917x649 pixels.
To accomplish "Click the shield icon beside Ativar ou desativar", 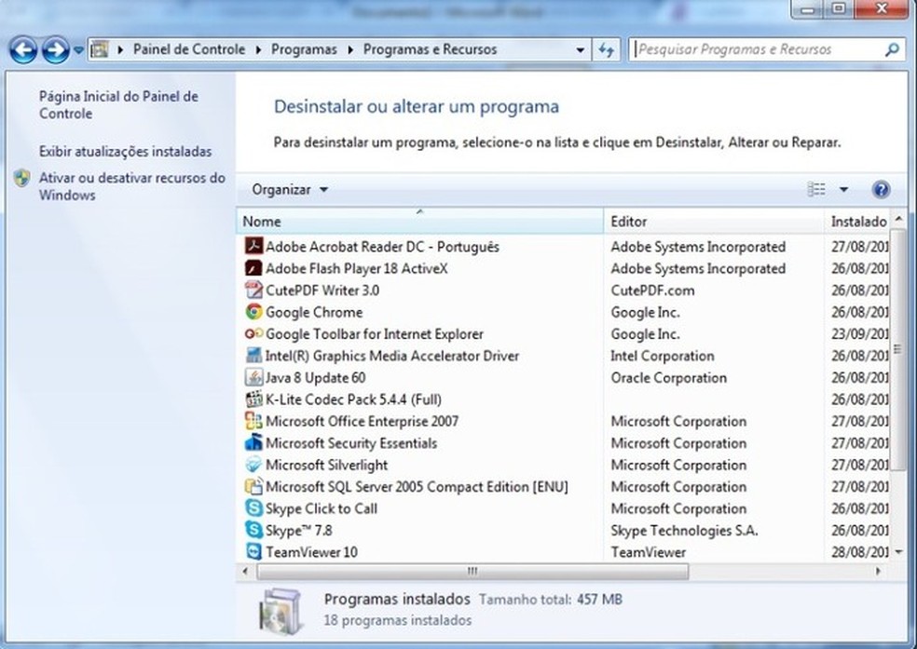I will (x=22, y=178).
